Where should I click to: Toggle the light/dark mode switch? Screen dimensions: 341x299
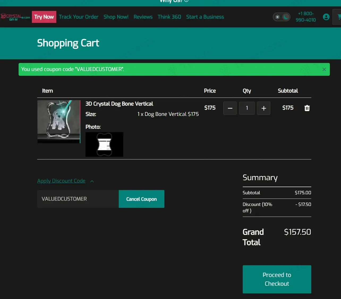tap(282, 17)
